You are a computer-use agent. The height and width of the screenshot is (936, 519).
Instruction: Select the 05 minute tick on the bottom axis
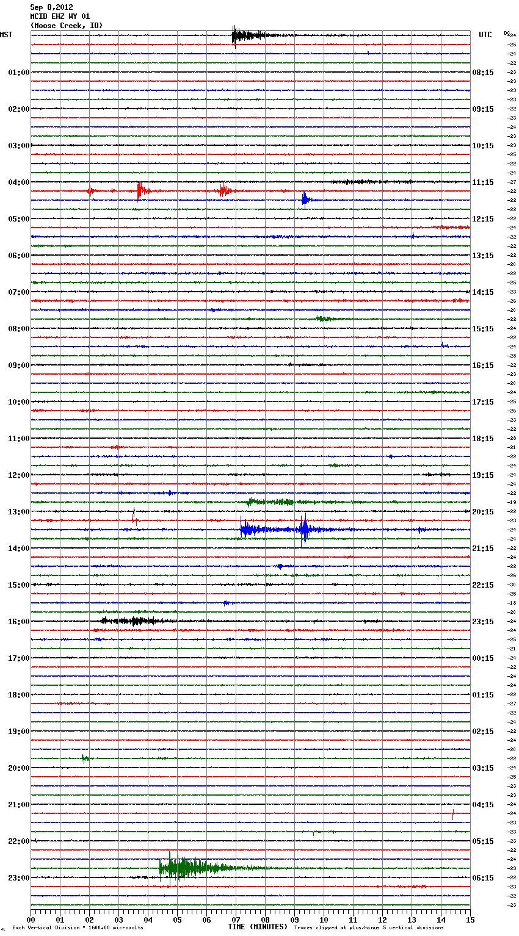(177, 920)
